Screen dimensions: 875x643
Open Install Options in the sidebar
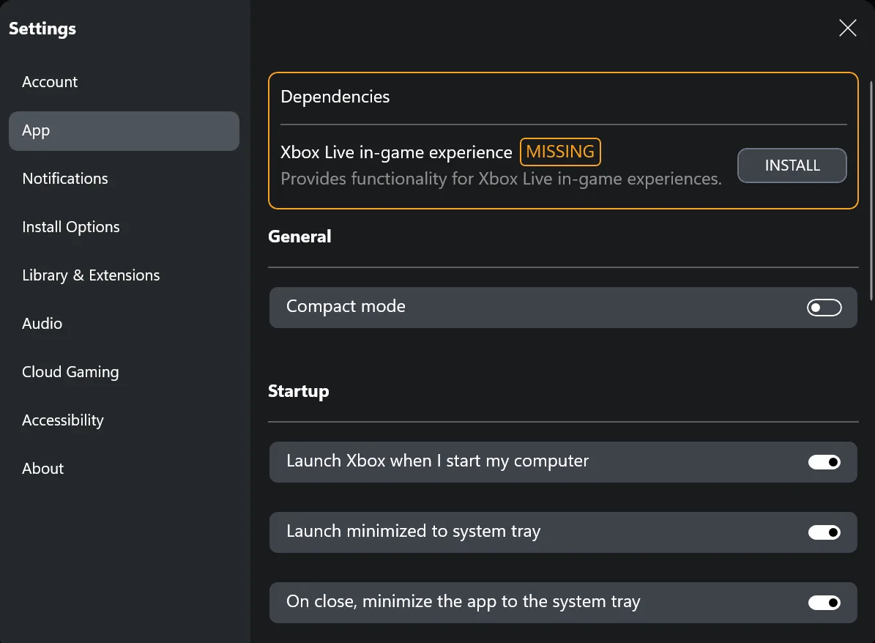[x=71, y=227]
